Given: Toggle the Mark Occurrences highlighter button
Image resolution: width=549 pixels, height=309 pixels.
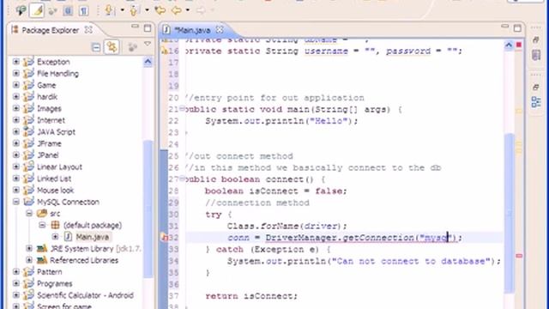Looking at the screenshot, I should tap(37, 10).
